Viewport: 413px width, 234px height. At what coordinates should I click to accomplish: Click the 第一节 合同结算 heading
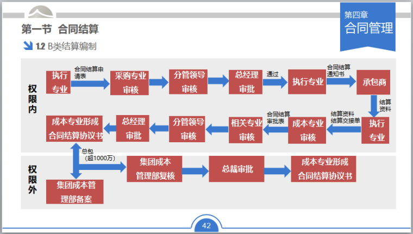pos(60,29)
